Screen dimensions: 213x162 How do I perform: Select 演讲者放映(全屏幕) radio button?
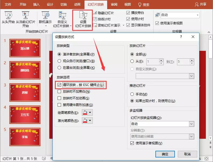(59, 54)
